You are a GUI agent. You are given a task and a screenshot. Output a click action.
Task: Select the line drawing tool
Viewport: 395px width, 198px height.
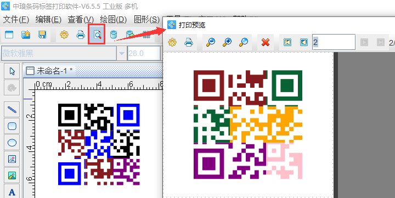coord(12,110)
